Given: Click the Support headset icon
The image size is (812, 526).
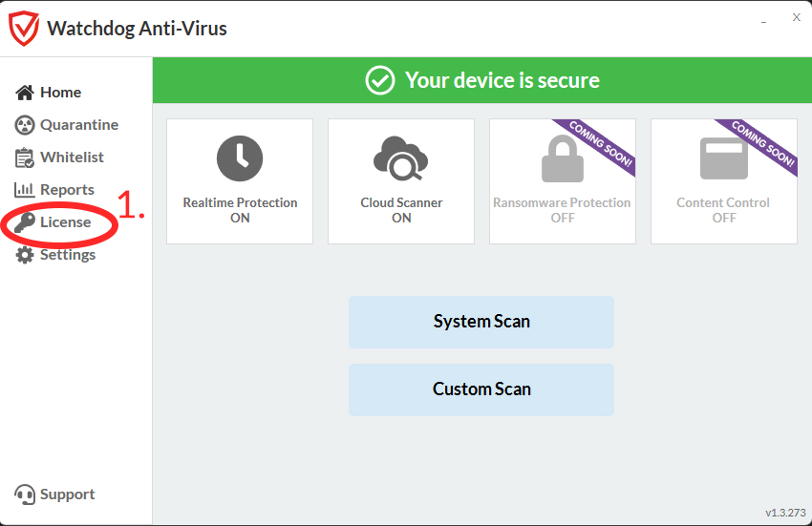Looking at the screenshot, I should (x=24, y=494).
